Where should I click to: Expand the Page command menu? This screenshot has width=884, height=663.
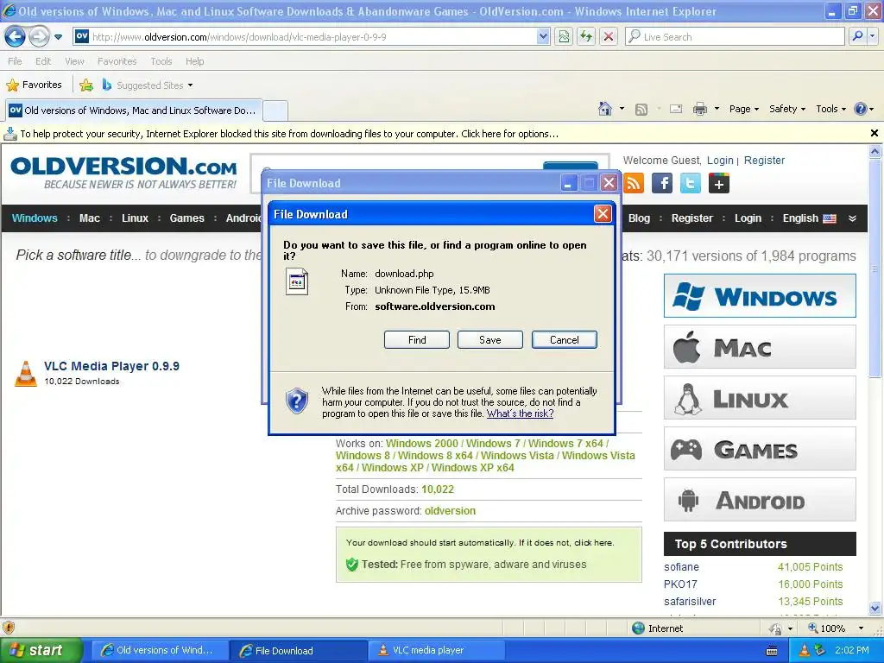point(743,109)
